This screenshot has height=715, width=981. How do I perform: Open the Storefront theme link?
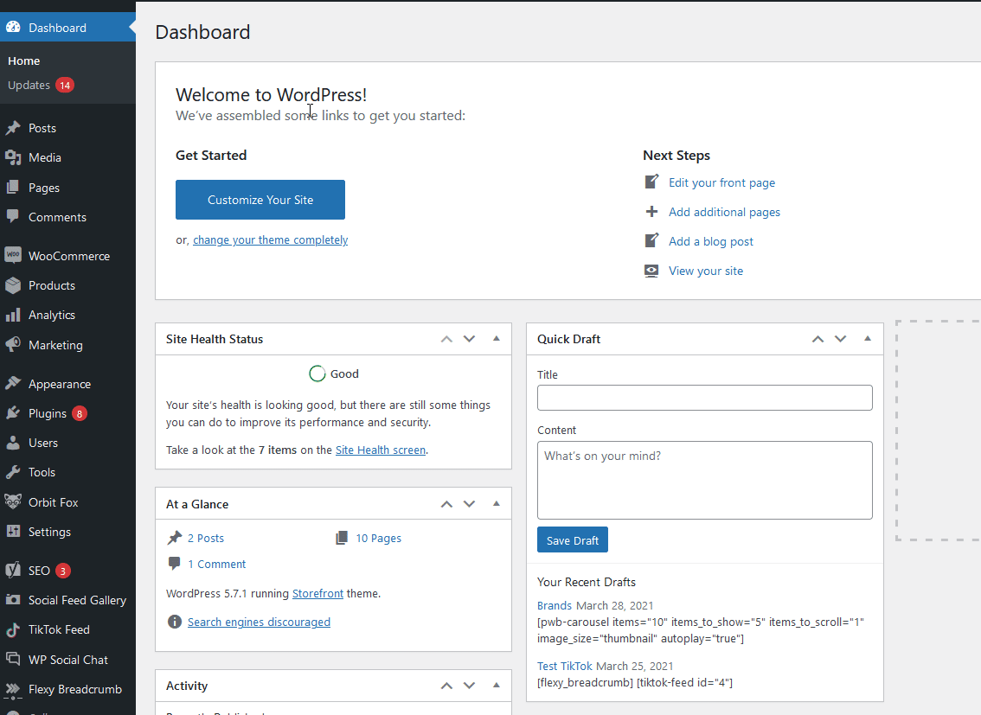tap(317, 593)
